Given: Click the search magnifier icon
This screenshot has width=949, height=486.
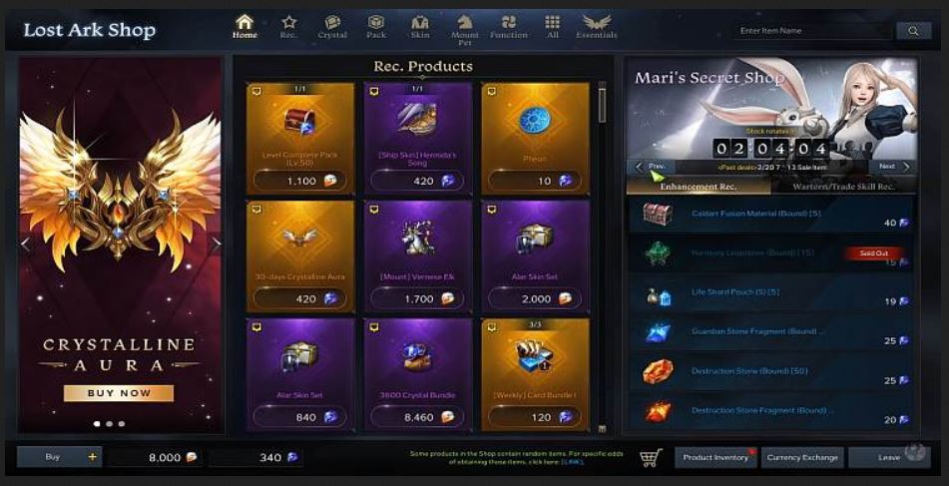Looking at the screenshot, I should [x=913, y=31].
